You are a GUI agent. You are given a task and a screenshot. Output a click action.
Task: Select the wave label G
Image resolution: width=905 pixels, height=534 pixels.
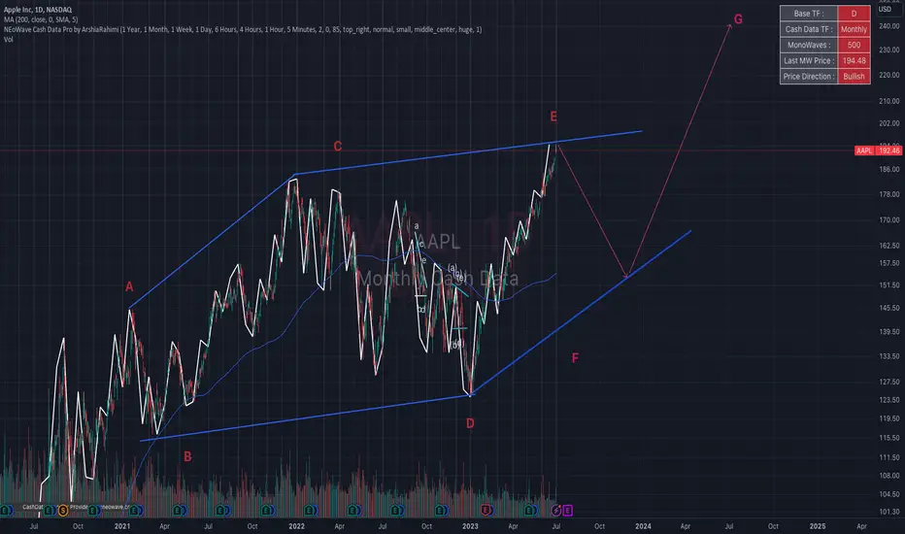coord(738,19)
